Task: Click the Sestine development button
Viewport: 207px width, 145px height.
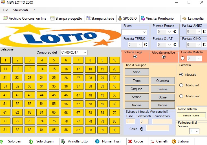Action: click(x=163, y=89)
